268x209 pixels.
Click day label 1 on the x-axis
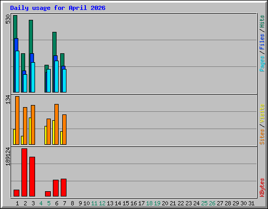click(x=17, y=203)
